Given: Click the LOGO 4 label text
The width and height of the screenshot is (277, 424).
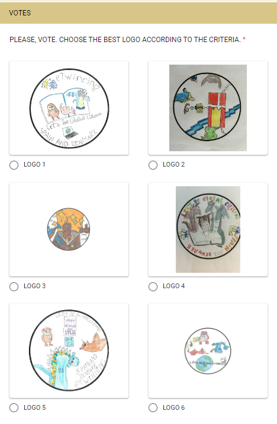Looking at the screenshot, I should (x=173, y=286).
